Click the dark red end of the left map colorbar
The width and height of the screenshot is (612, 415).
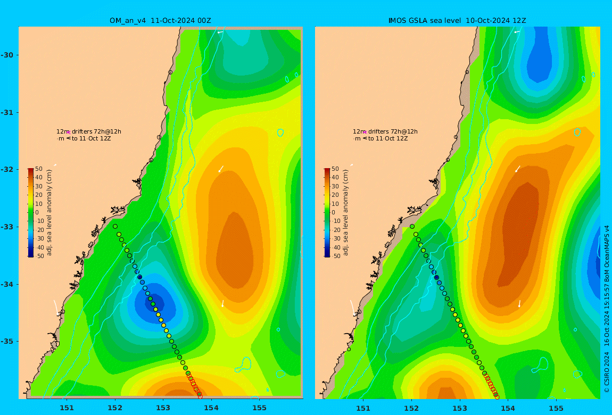pyautogui.click(x=30, y=170)
